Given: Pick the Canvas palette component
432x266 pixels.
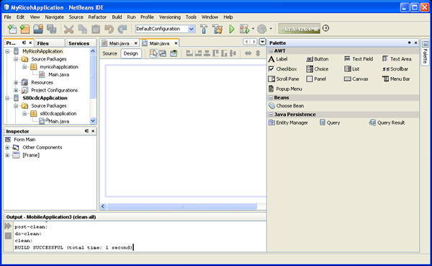Looking at the screenshot, I should tap(356, 79).
